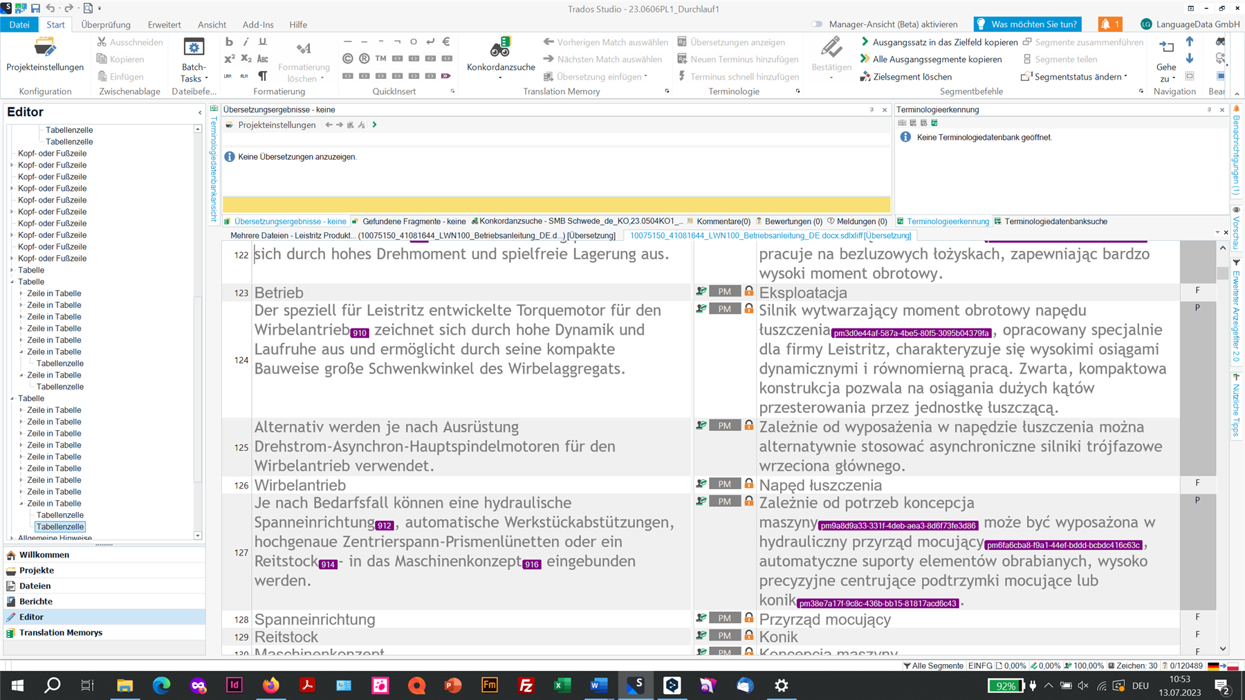
Task: Open Firefox from taskbar
Action: [270, 685]
